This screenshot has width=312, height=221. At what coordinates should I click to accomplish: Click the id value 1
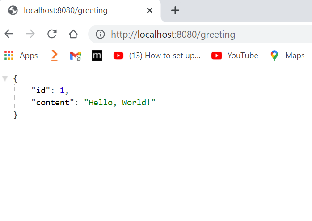(x=62, y=91)
